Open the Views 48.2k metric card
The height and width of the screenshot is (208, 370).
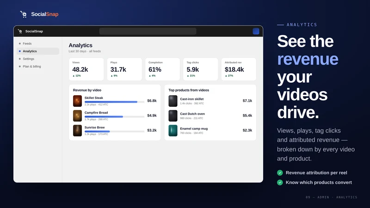(86, 69)
